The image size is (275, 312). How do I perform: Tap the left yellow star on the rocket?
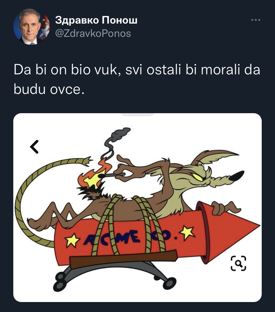point(73,240)
